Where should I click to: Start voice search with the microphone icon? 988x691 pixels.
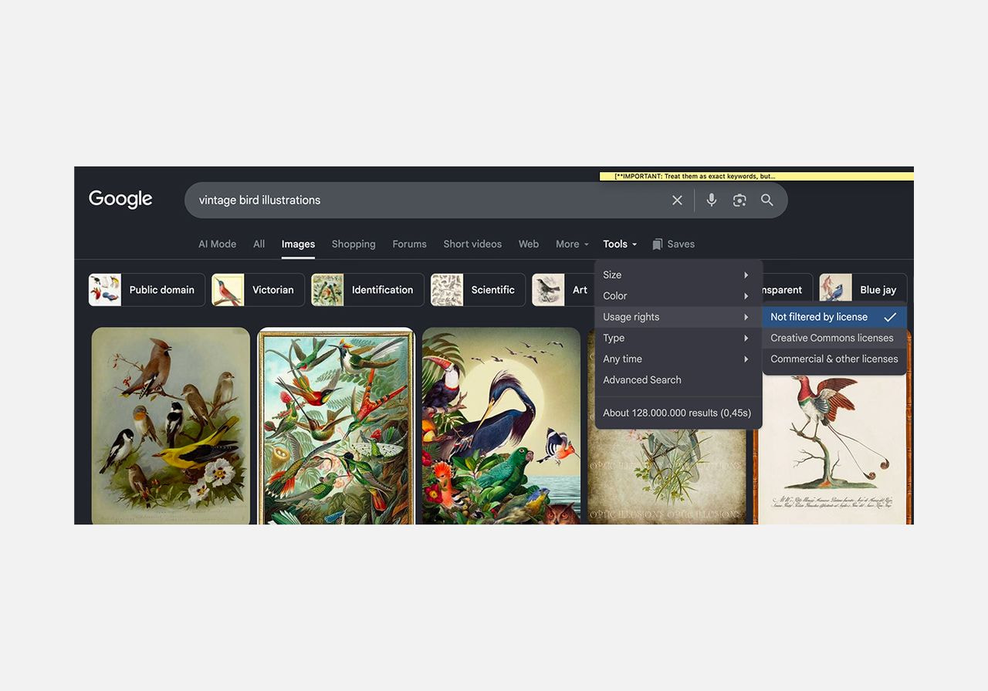(x=712, y=201)
